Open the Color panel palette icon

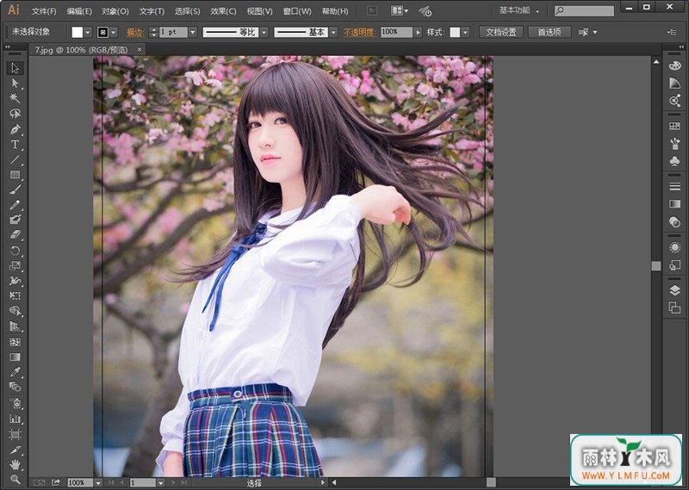coord(674,66)
